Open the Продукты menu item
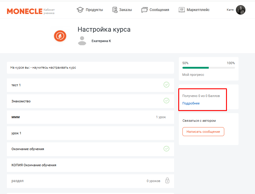This screenshot has width=255, height=194. 94,10
